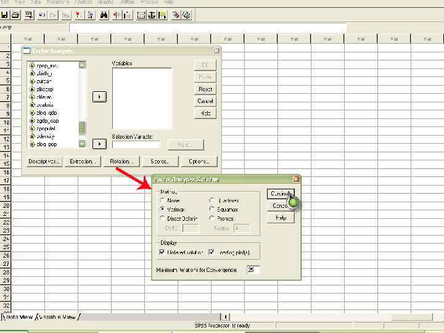444x333 pixels.
Task: Open the Graphs menu
Action: point(105,2)
